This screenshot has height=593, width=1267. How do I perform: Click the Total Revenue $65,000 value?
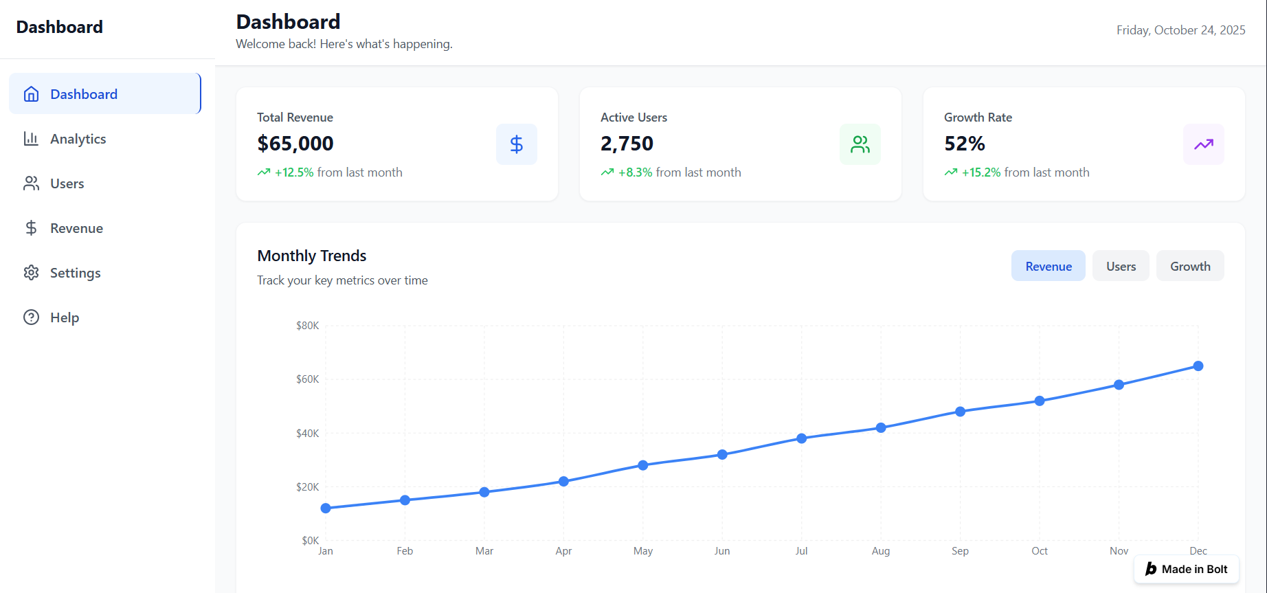[295, 144]
